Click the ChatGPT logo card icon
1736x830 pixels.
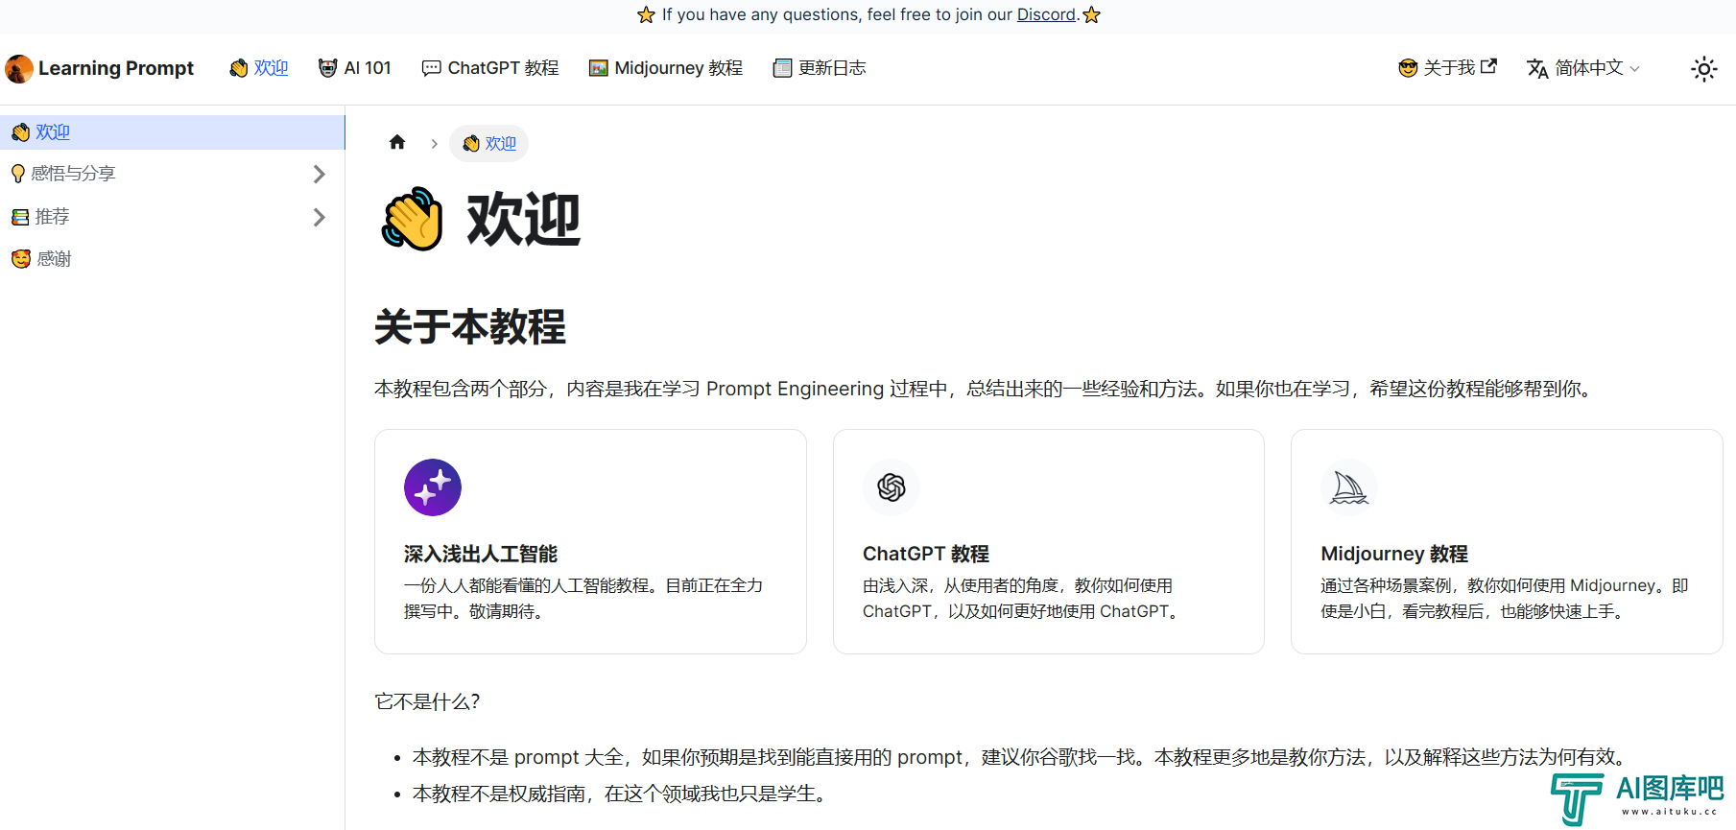892,487
